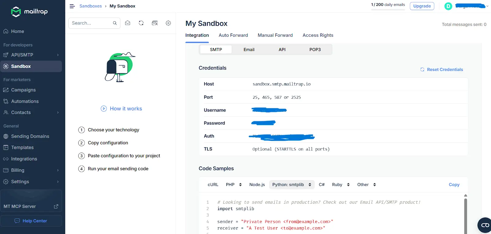Open Settings in the sidebar
The width and height of the screenshot is (491, 234).
[31, 182]
